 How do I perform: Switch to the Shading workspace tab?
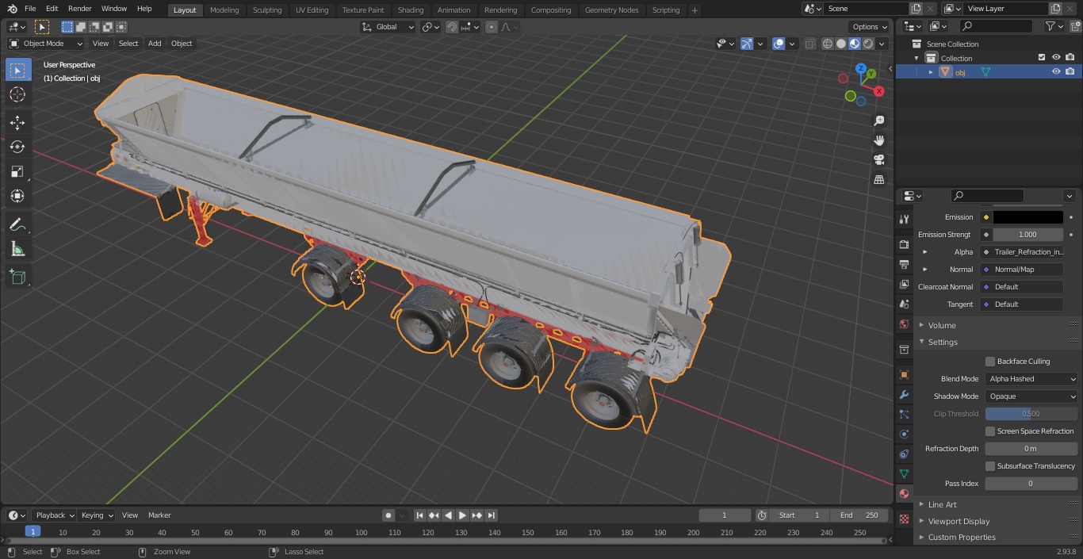[x=411, y=10]
